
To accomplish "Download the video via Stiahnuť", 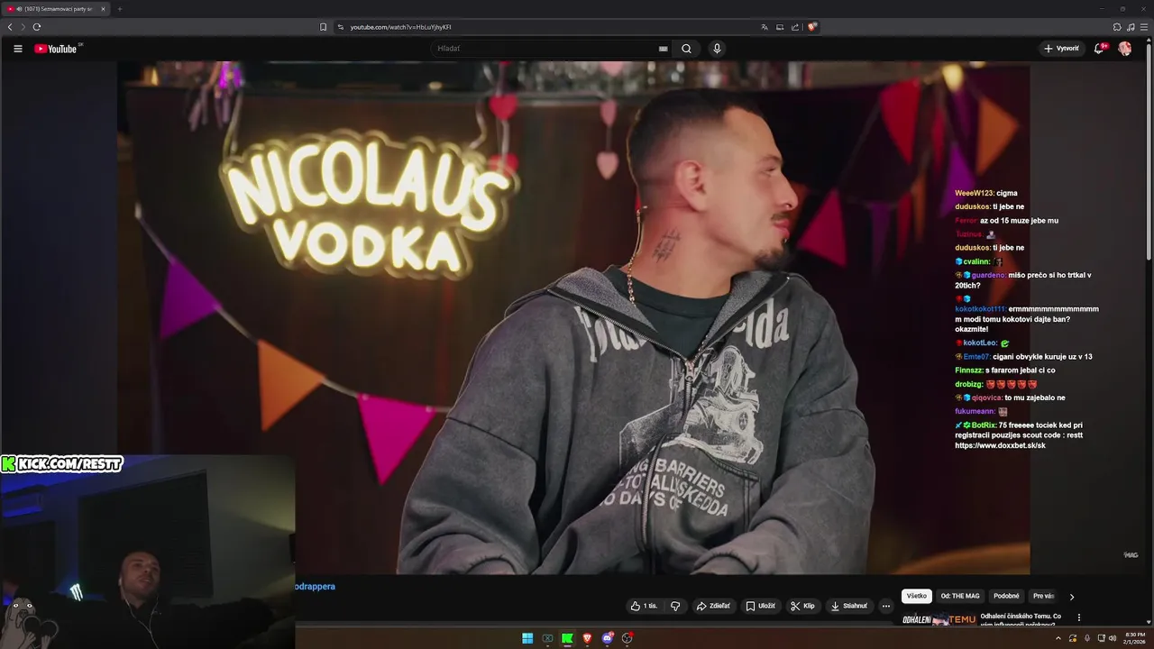I will click(848, 606).
